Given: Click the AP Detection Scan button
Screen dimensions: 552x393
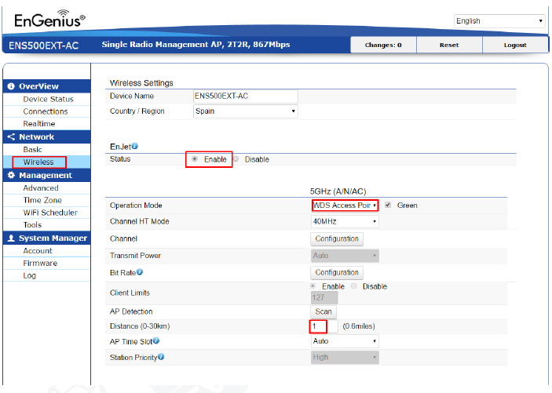Looking at the screenshot, I should [x=324, y=311].
